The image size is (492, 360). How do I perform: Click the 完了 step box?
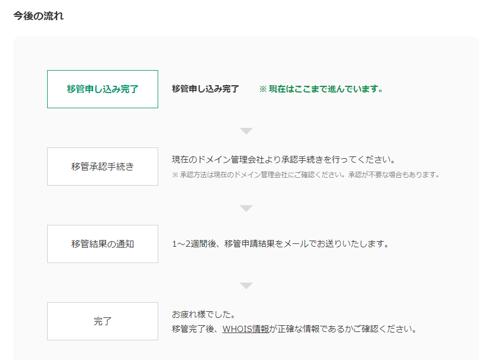(x=103, y=321)
